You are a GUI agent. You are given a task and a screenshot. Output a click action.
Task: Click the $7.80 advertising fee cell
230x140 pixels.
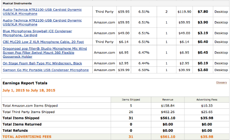(x=203, y=11)
